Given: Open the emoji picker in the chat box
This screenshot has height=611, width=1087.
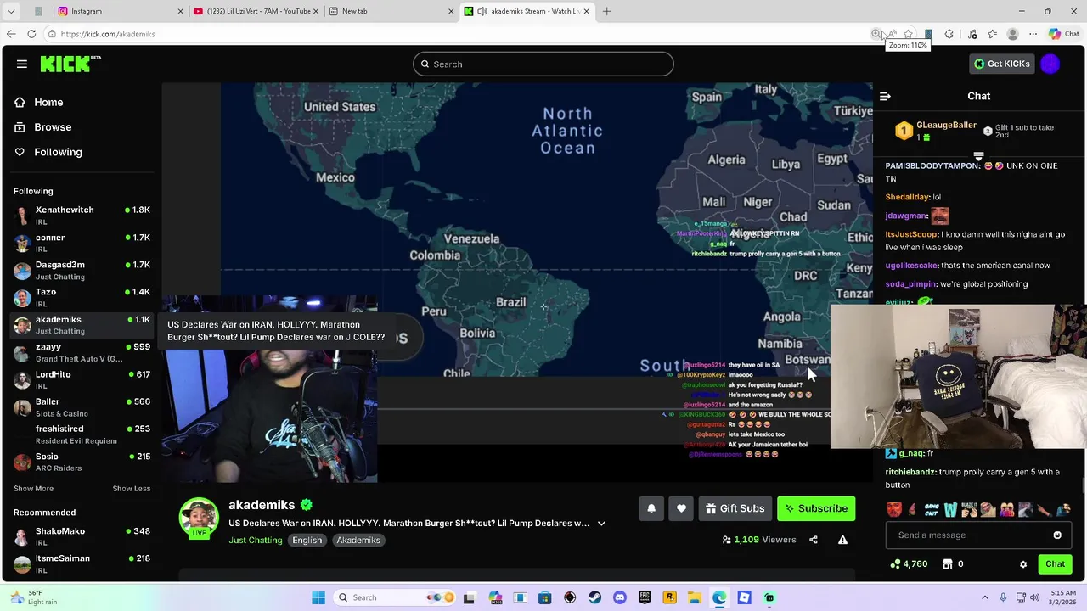Looking at the screenshot, I should tap(1057, 535).
